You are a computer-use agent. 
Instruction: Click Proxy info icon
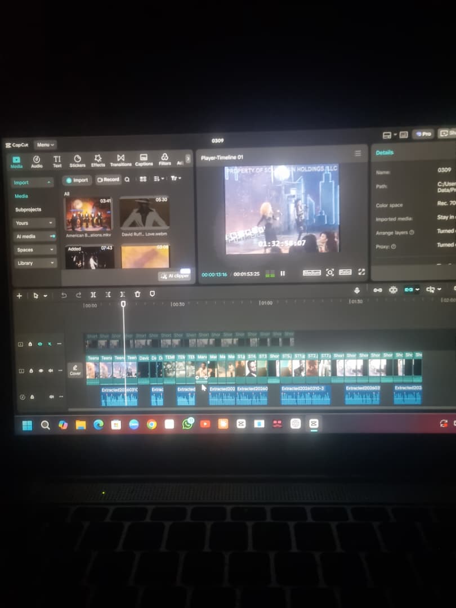[x=394, y=246]
